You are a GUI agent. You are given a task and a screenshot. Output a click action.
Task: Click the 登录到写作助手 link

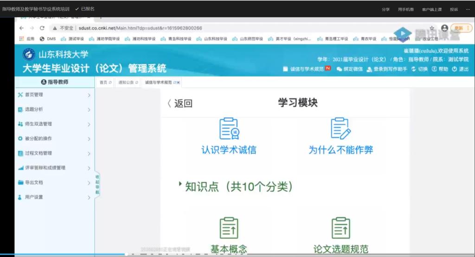click(x=386, y=69)
